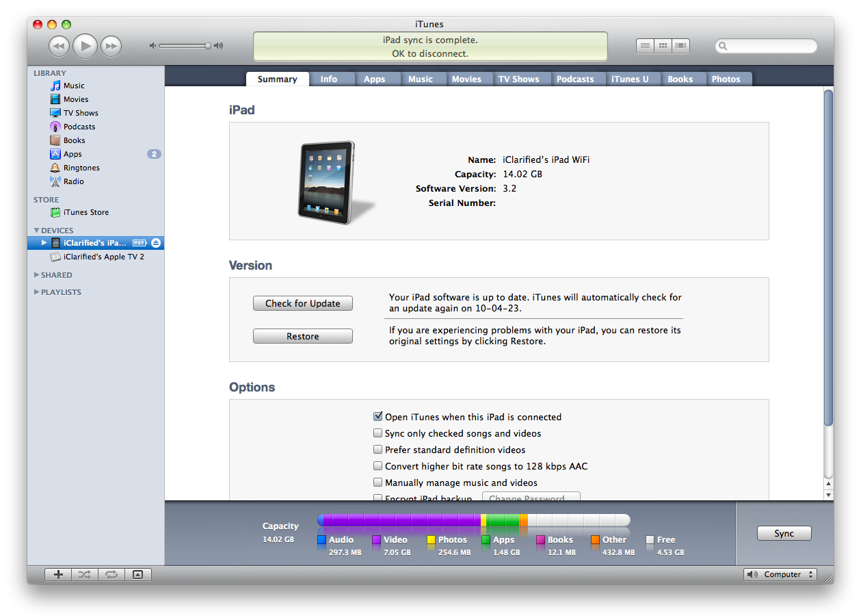Click the iPad battery status icon

click(140, 243)
